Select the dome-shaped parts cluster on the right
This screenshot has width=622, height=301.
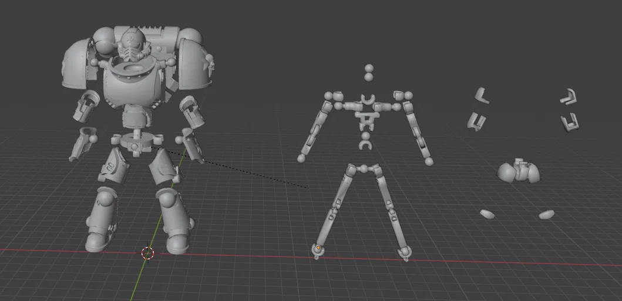[x=518, y=171]
